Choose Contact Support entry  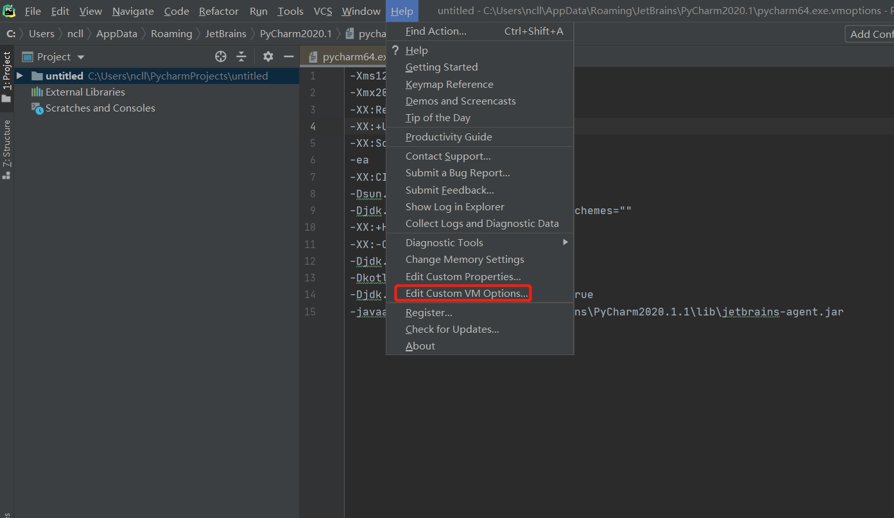point(479,156)
